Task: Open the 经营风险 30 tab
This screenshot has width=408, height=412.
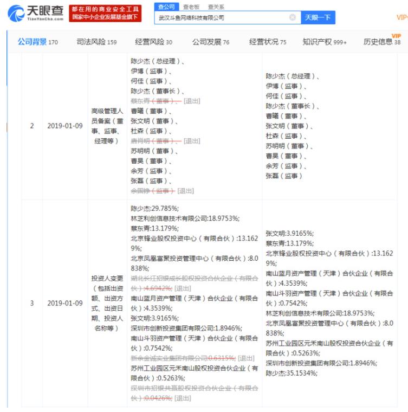Action: pyautogui.click(x=153, y=42)
